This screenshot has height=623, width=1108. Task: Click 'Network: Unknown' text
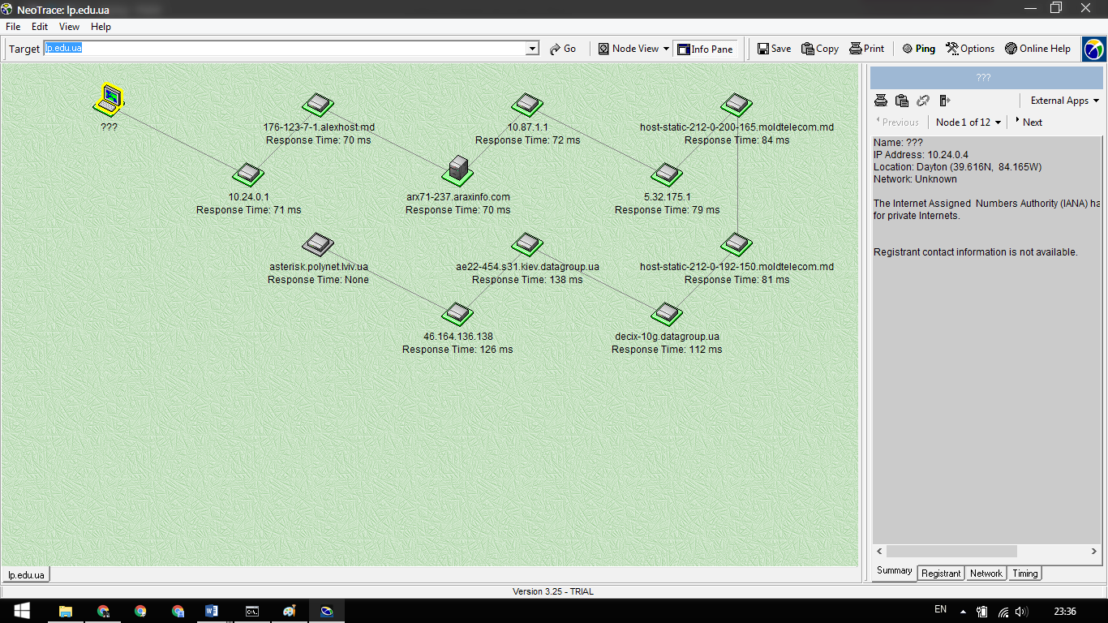coord(915,178)
